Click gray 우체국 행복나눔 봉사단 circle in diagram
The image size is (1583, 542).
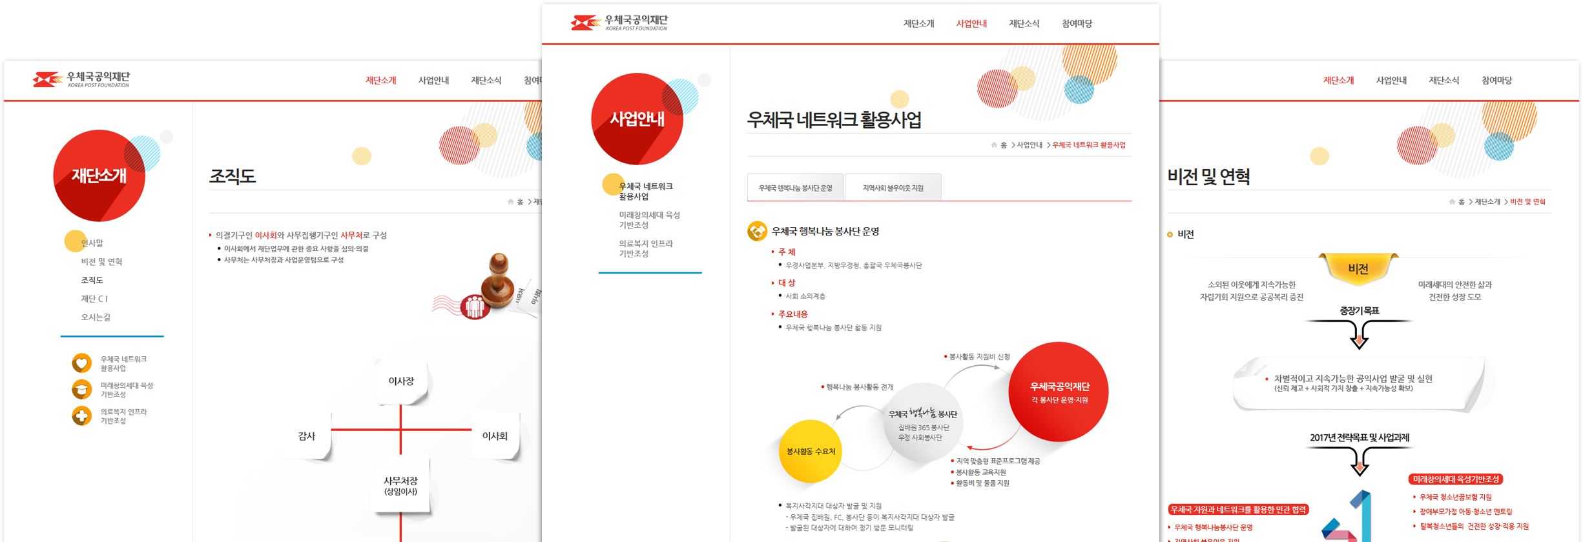coord(922,423)
